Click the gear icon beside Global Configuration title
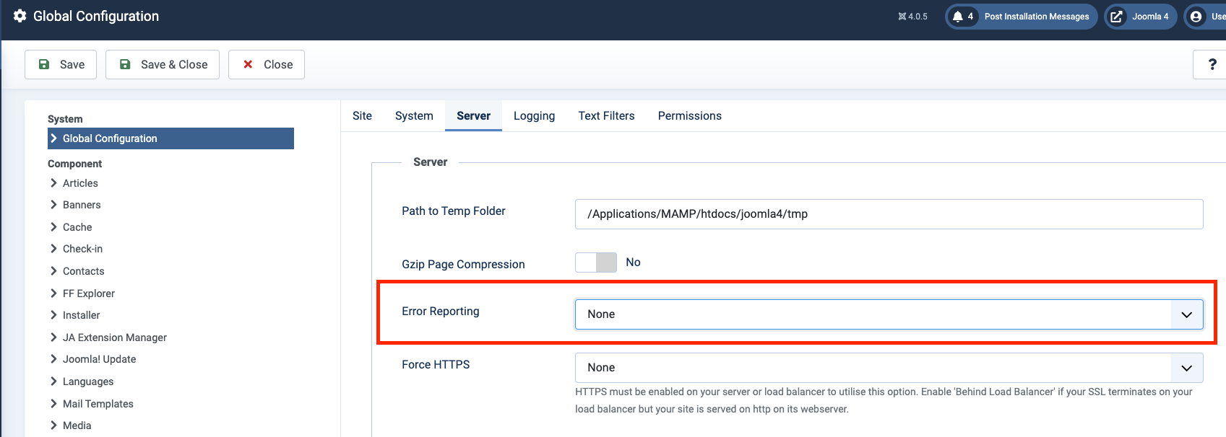This screenshot has height=437, width=1226. [20, 16]
